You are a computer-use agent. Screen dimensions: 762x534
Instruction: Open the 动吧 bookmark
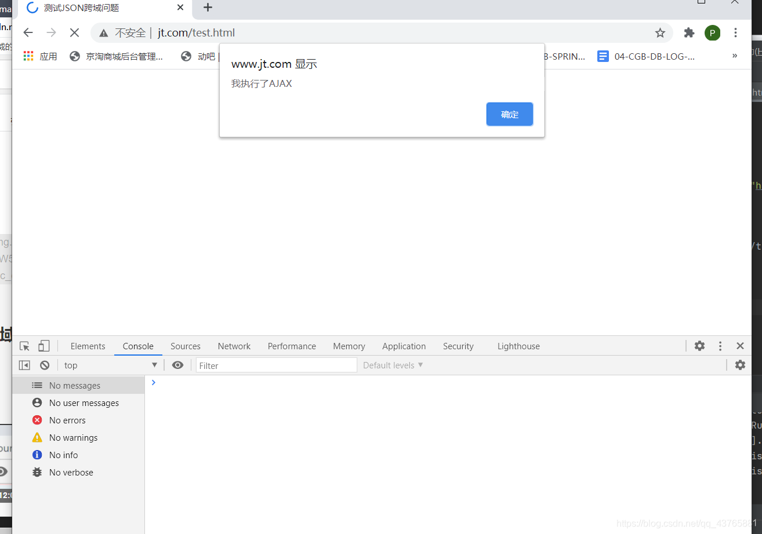[x=198, y=56]
